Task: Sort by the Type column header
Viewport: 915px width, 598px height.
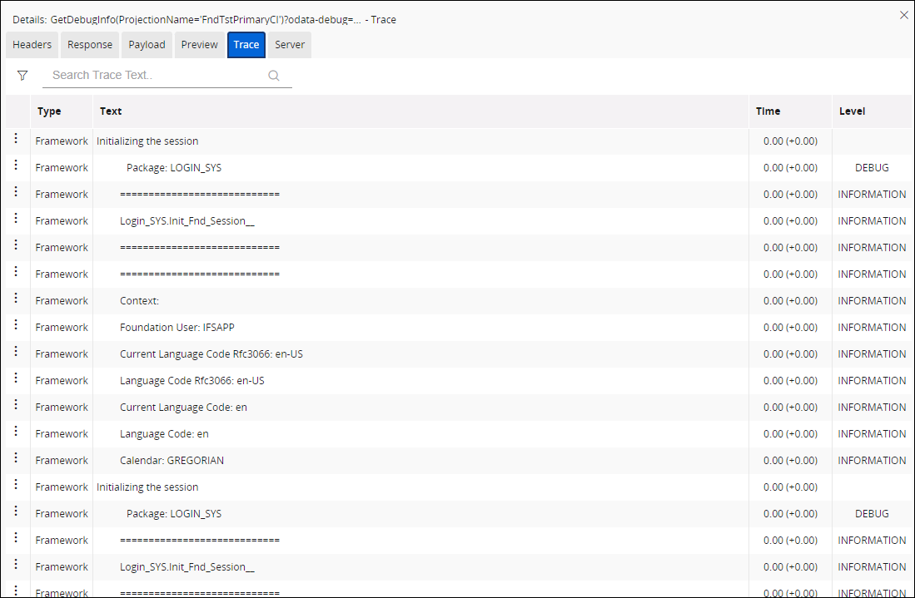Action: pos(49,111)
